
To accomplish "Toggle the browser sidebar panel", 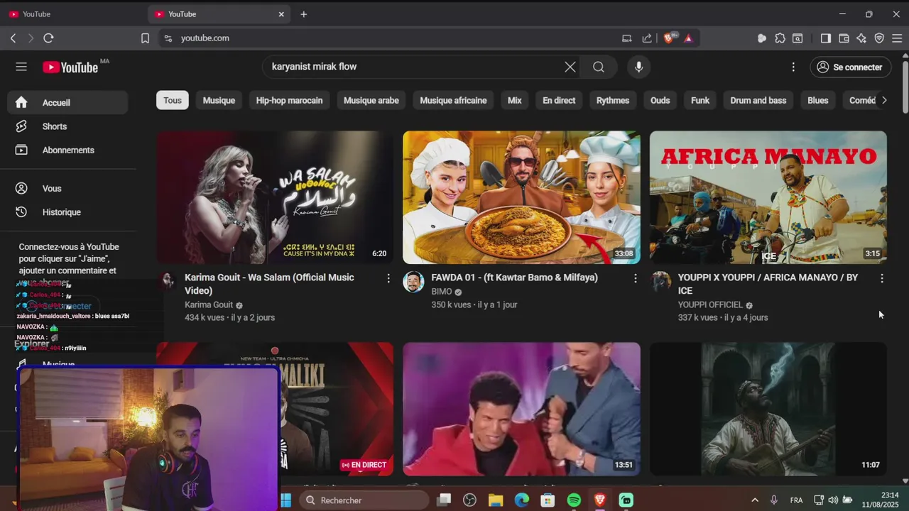I will pyautogui.click(x=825, y=38).
